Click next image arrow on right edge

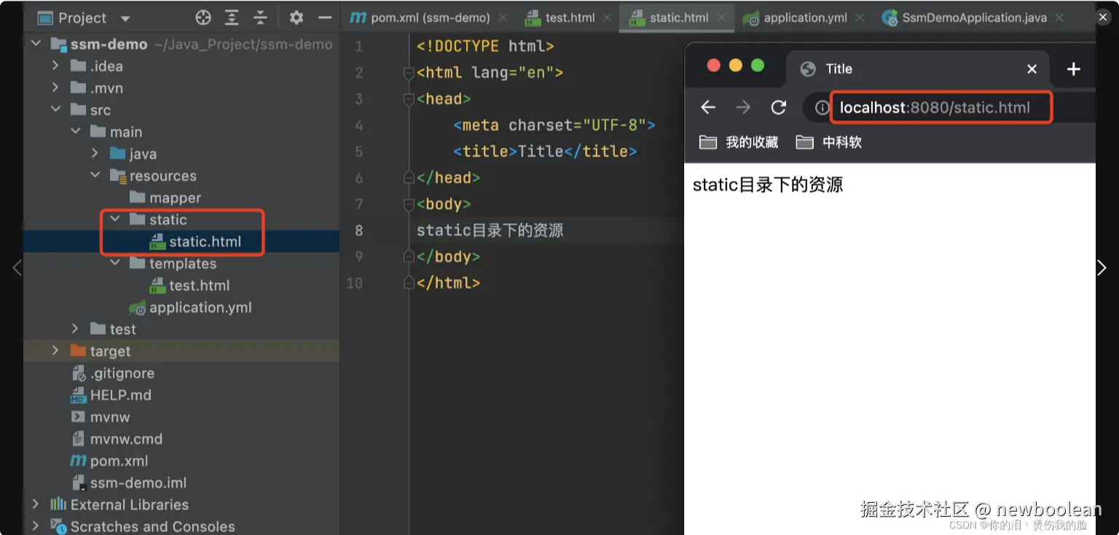click(1102, 268)
